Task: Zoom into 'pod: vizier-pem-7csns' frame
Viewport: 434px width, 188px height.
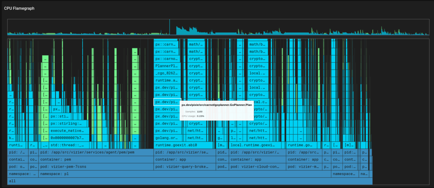Action: click(x=96, y=167)
